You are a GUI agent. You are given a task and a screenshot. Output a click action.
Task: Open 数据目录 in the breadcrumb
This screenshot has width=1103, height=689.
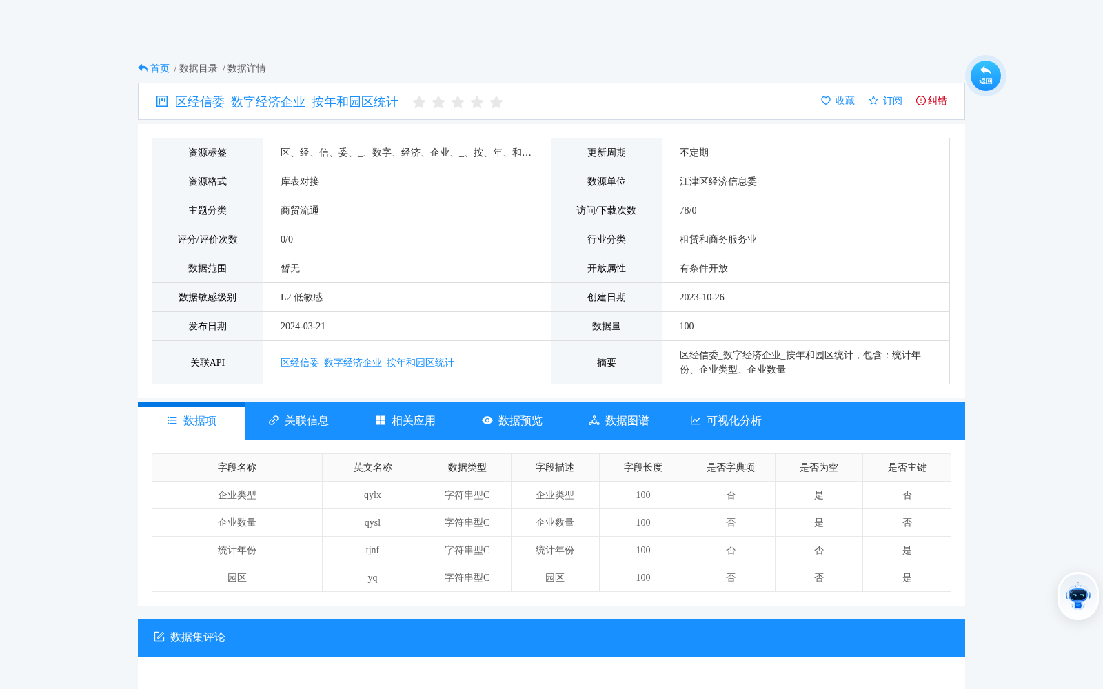199,68
